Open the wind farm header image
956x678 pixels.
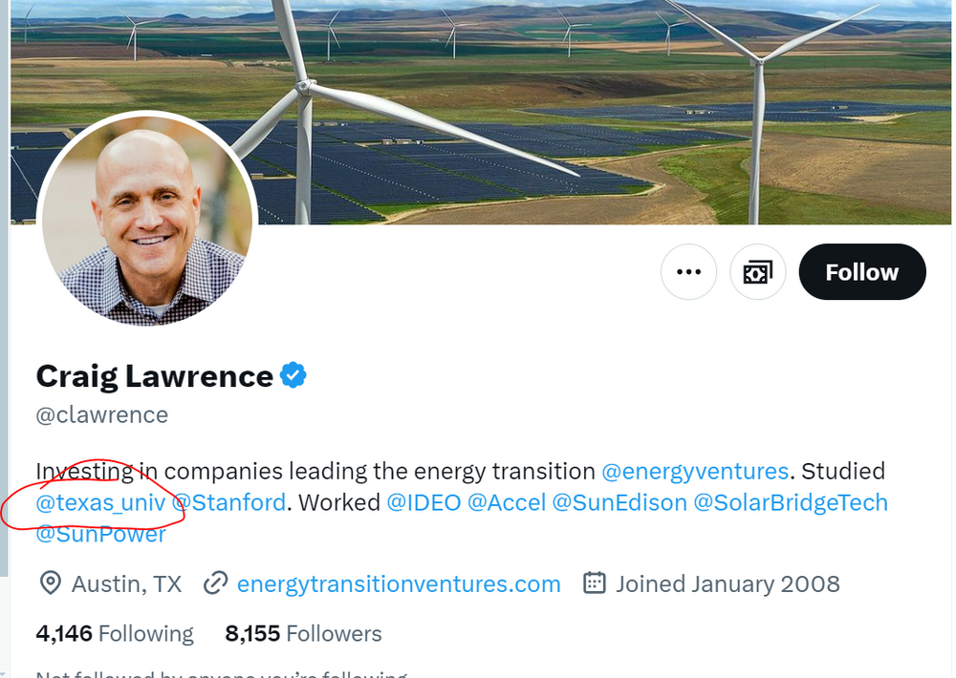click(574, 95)
